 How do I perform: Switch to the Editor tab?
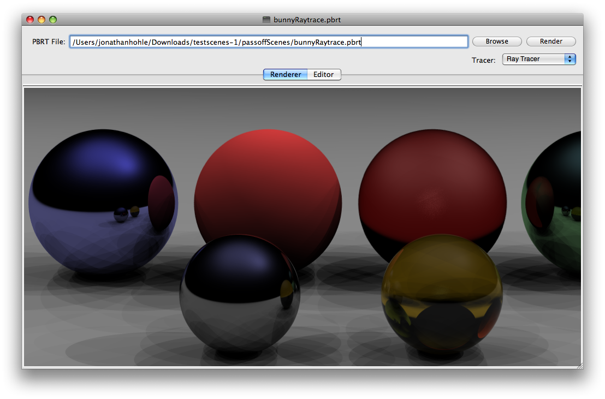[x=324, y=74]
